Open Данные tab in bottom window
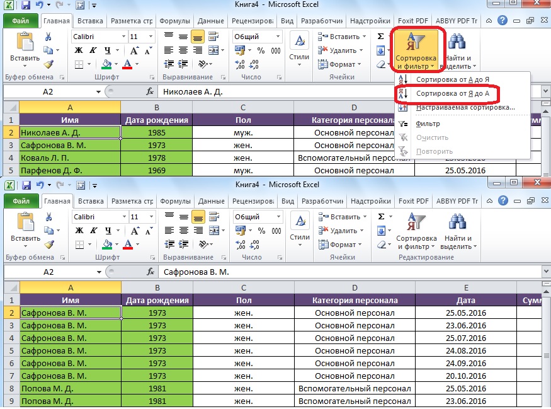This screenshot has width=551, height=409. tap(211, 201)
